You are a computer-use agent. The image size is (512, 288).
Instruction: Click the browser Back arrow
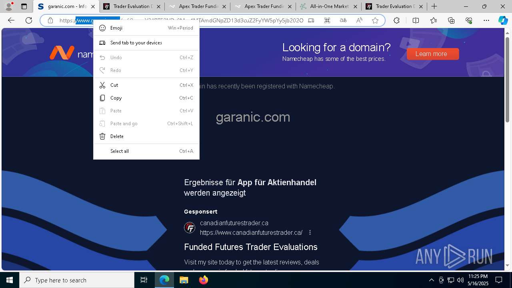[x=11, y=20]
